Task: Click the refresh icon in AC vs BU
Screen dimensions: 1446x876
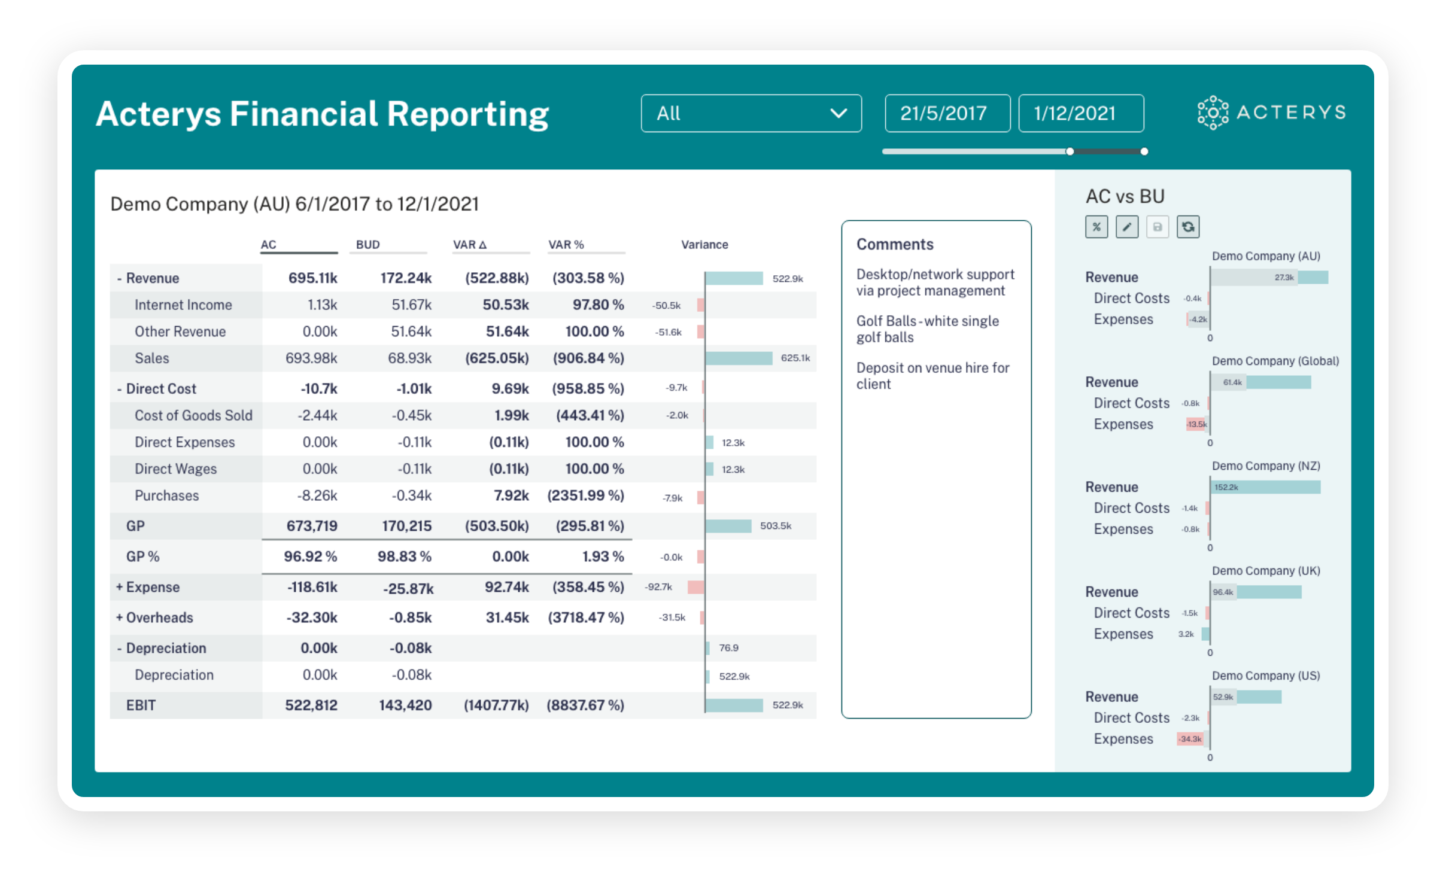Action: 1187,227
